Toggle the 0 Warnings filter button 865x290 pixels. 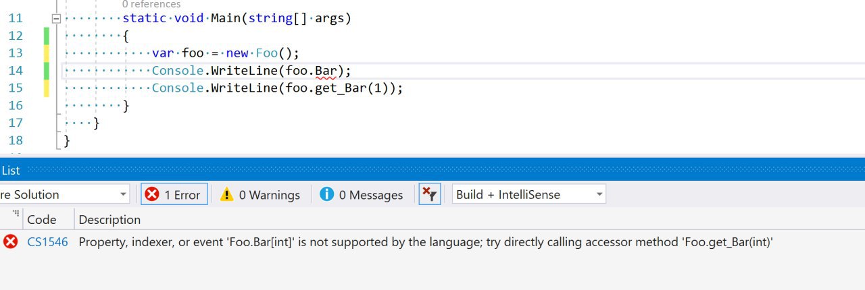click(260, 195)
